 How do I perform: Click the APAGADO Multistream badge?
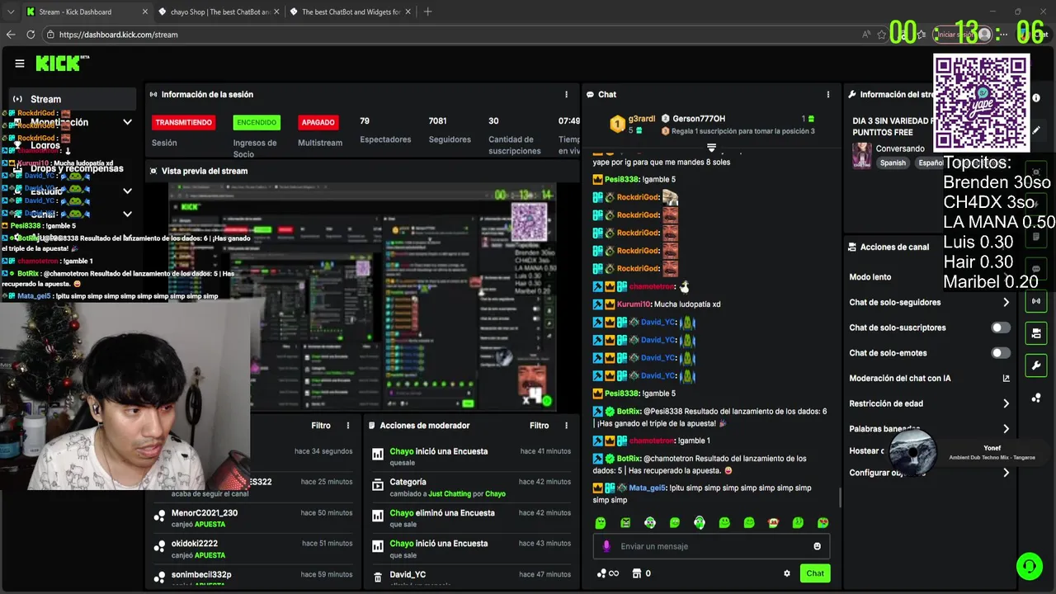[x=318, y=122]
